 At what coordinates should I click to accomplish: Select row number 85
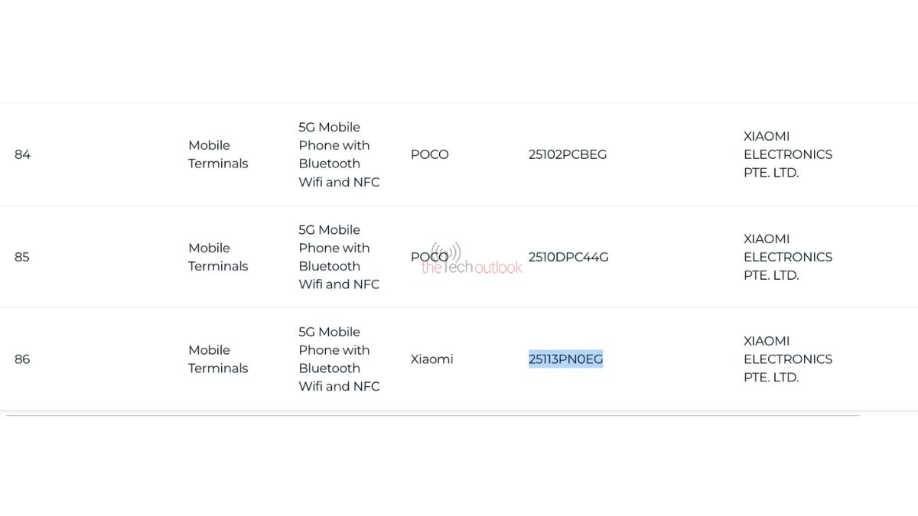coord(22,257)
